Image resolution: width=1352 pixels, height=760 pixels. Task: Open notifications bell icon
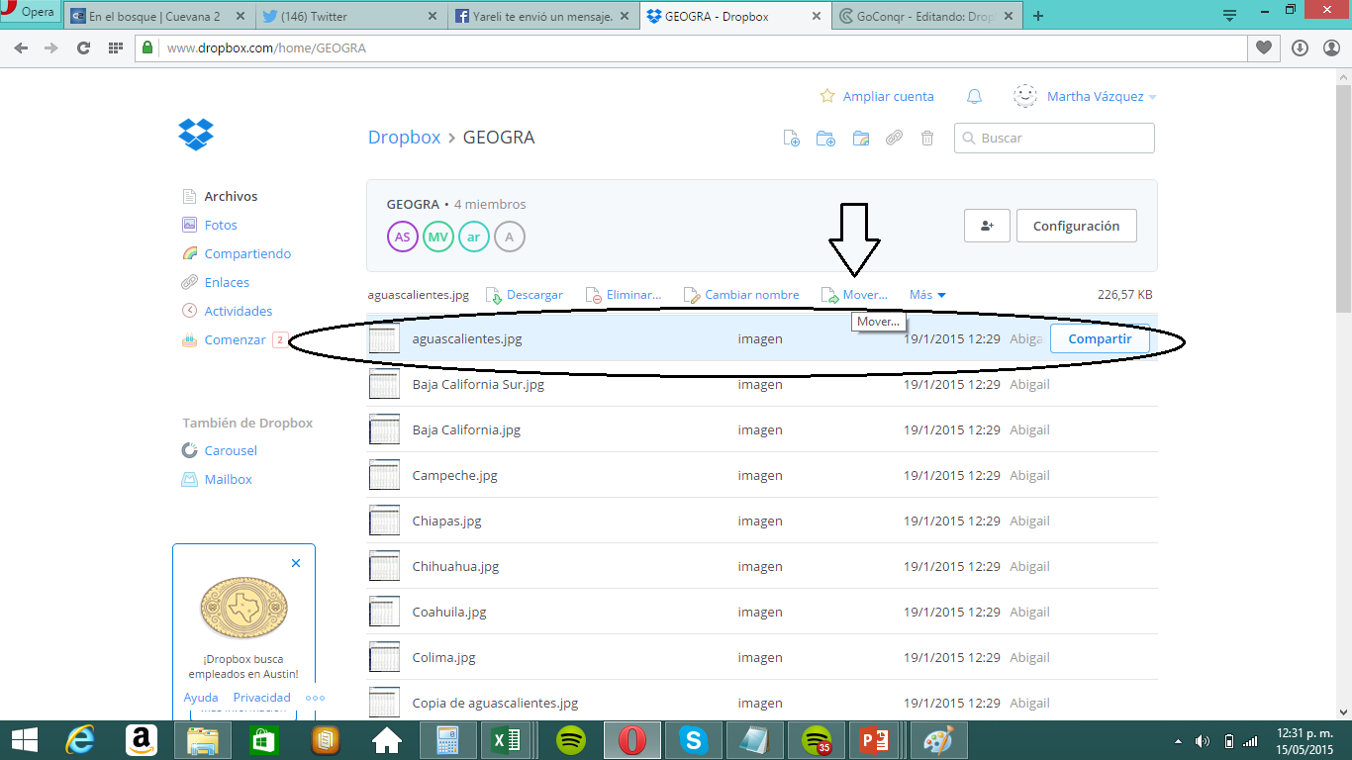pyautogui.click(x=974, y=96)
